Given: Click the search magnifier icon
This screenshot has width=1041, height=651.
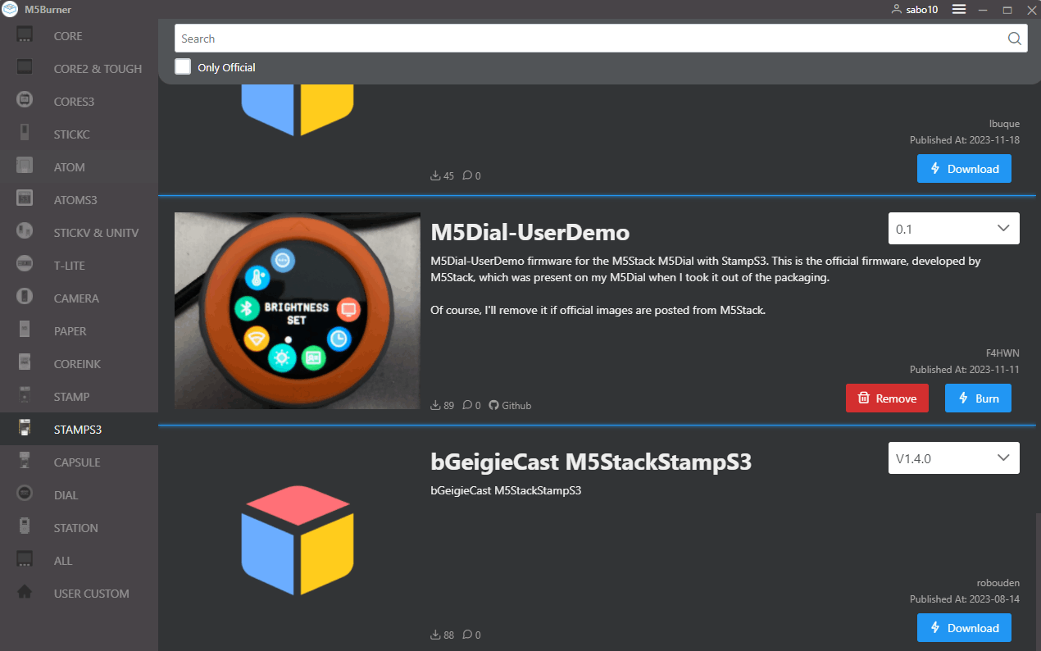Looking at the screenshot, I should point(1014,39).
